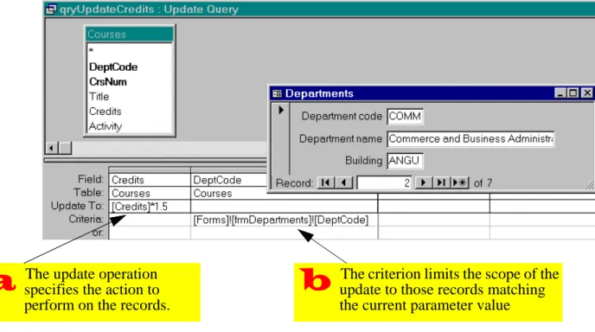Select CrsNum in the Courses field list
Viewport: 595px width, 332px height.
108,82
